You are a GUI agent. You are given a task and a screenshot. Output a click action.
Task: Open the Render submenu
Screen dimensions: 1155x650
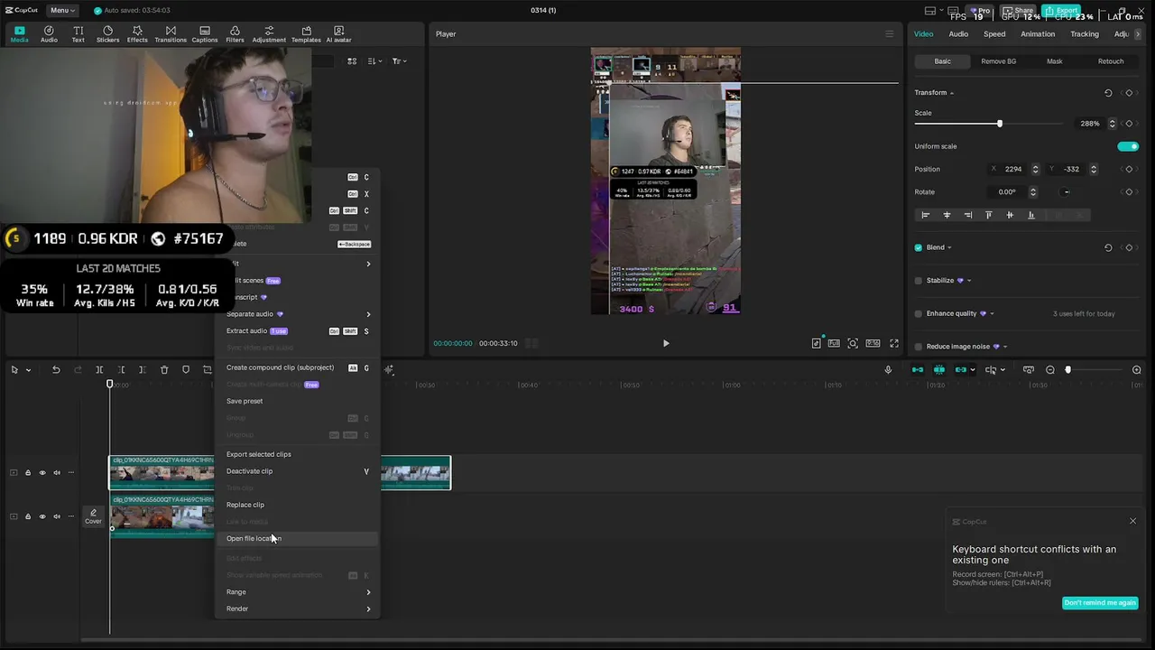click(x=298, y=608)
